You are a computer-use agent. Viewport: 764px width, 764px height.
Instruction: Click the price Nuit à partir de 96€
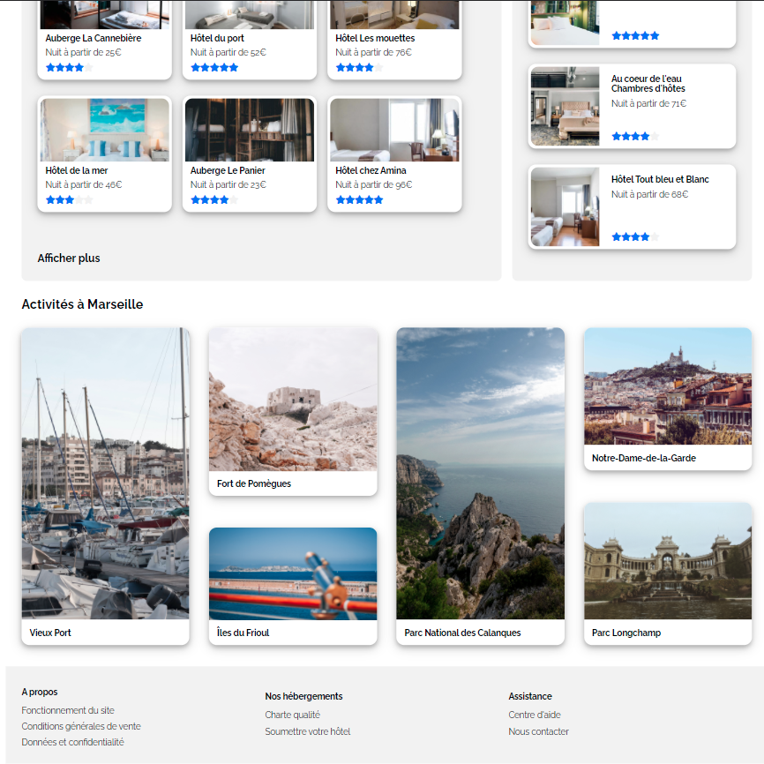(374, 184)
